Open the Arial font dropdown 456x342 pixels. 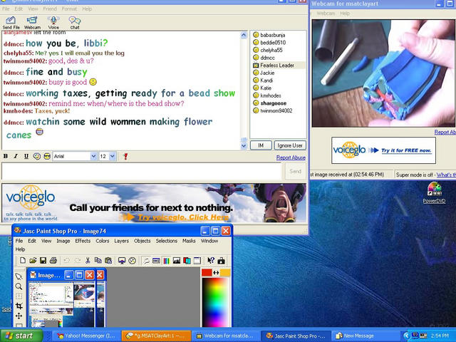click(75, 156)
